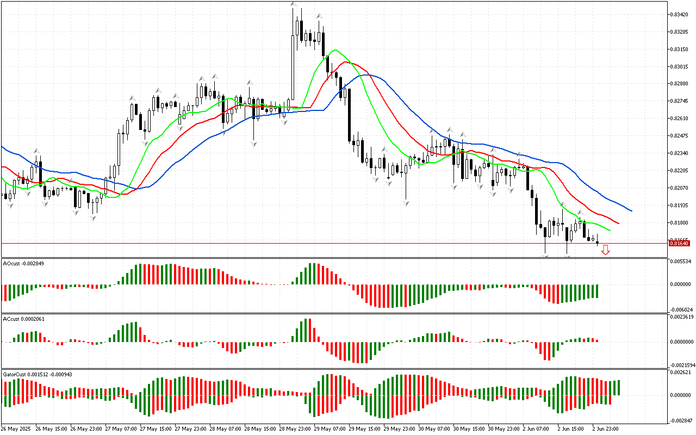The image size is (696, 435).
Task: Select the fractal arrow above the highest candle
Action: (x=294, y=4)
